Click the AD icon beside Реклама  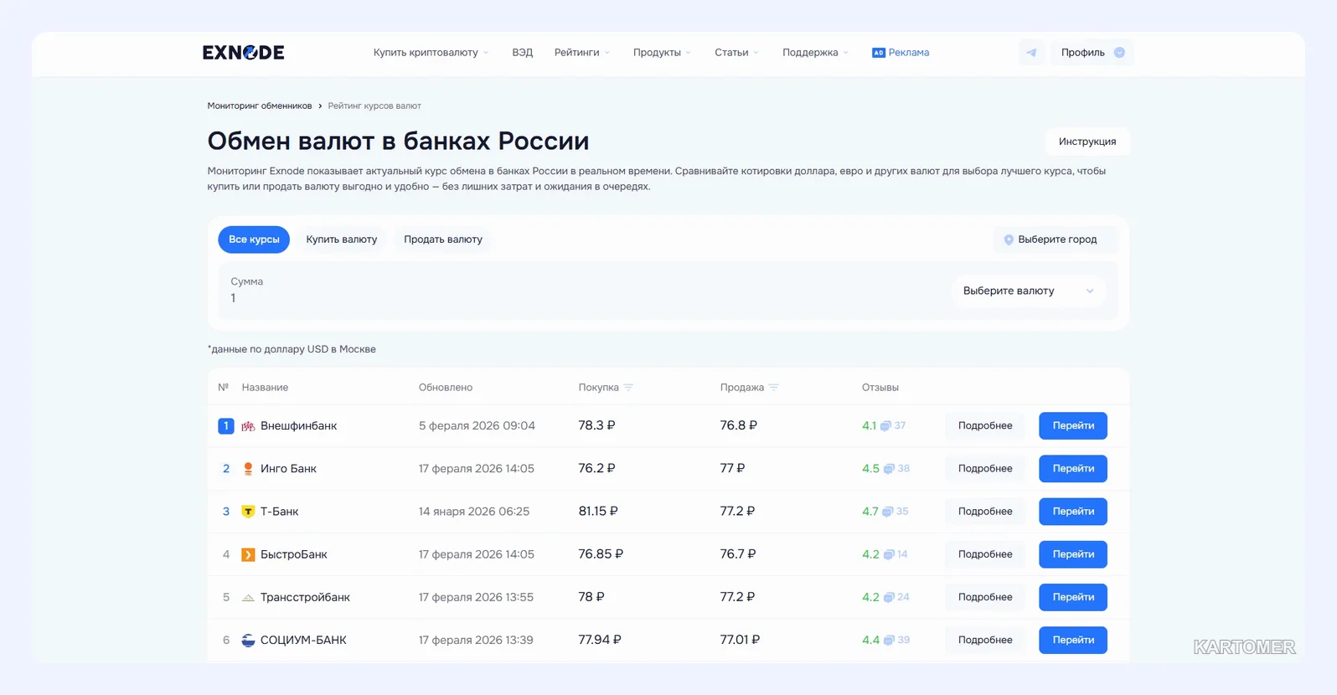pos(878,53)
